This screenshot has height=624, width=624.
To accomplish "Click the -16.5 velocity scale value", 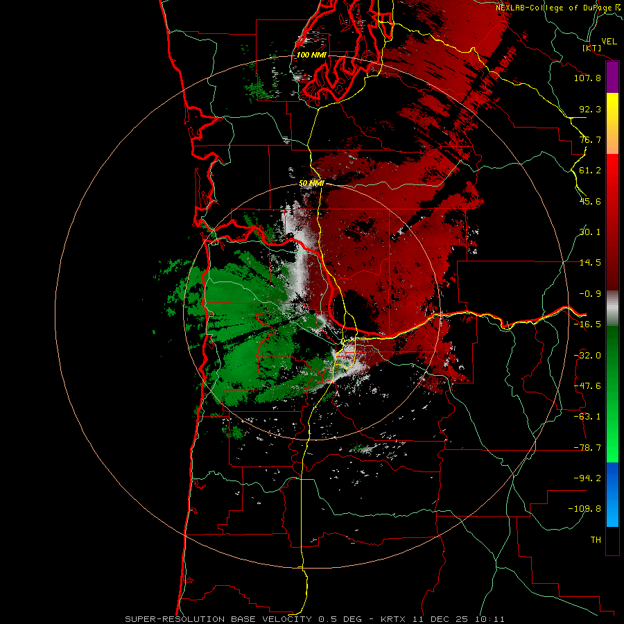I will (x=587, y=324).
